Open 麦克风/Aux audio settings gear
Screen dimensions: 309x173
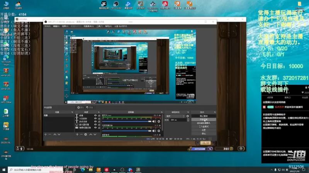coord(159,121)
